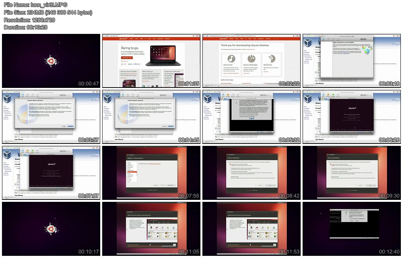The width and height of the screenshot is (404, 259).
Task: Select the thumbnail at timestamp 00:03:57
Action: click(51, 117)
